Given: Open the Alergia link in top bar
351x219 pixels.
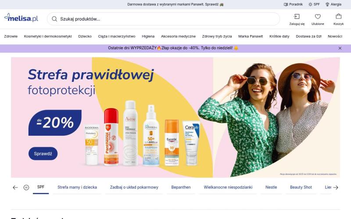Looking at the screenshot, I should tap(333, 4).
